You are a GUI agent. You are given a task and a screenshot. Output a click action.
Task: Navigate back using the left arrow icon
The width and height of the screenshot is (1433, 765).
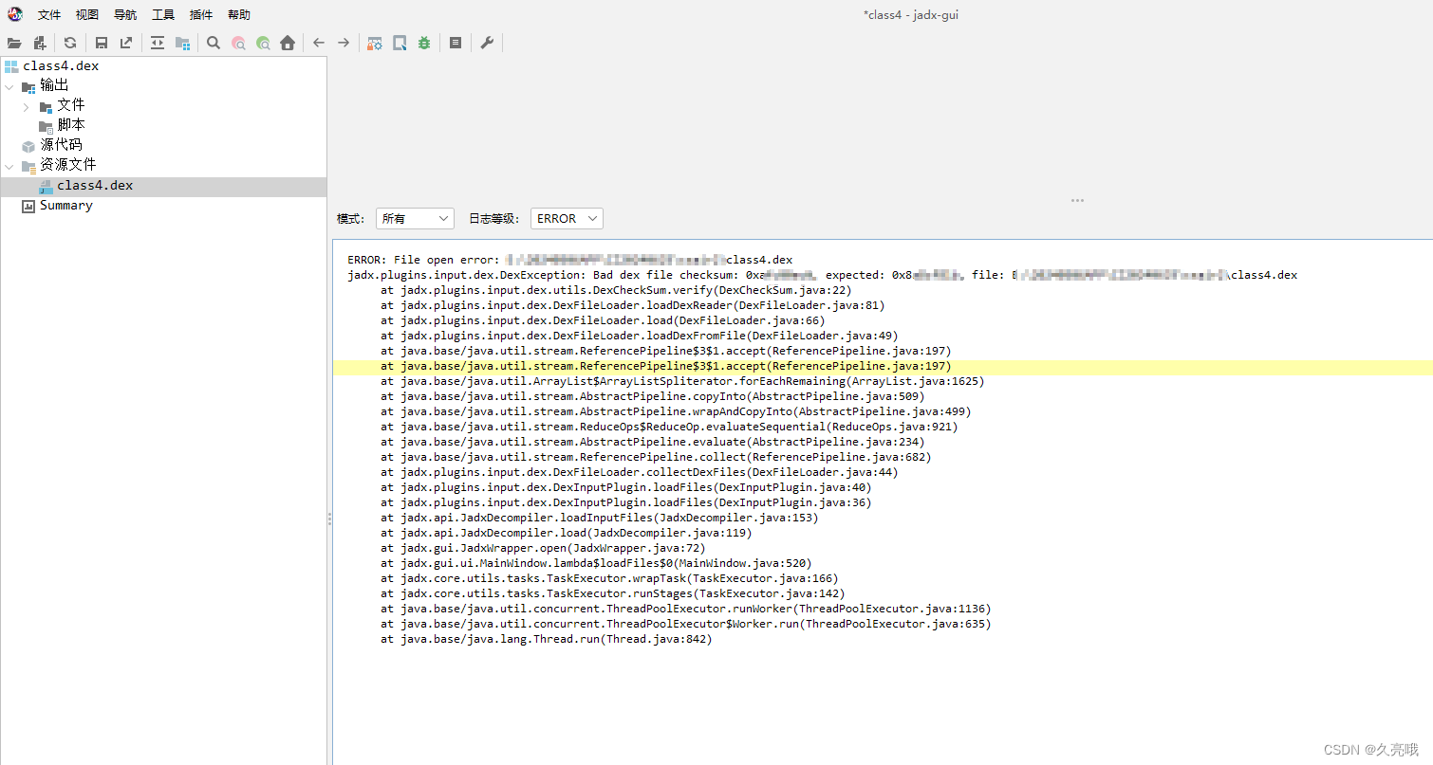click(318, 42)
